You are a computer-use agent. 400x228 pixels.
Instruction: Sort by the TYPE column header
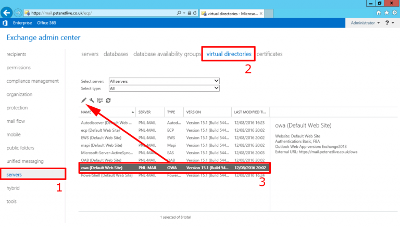(174, 112)
